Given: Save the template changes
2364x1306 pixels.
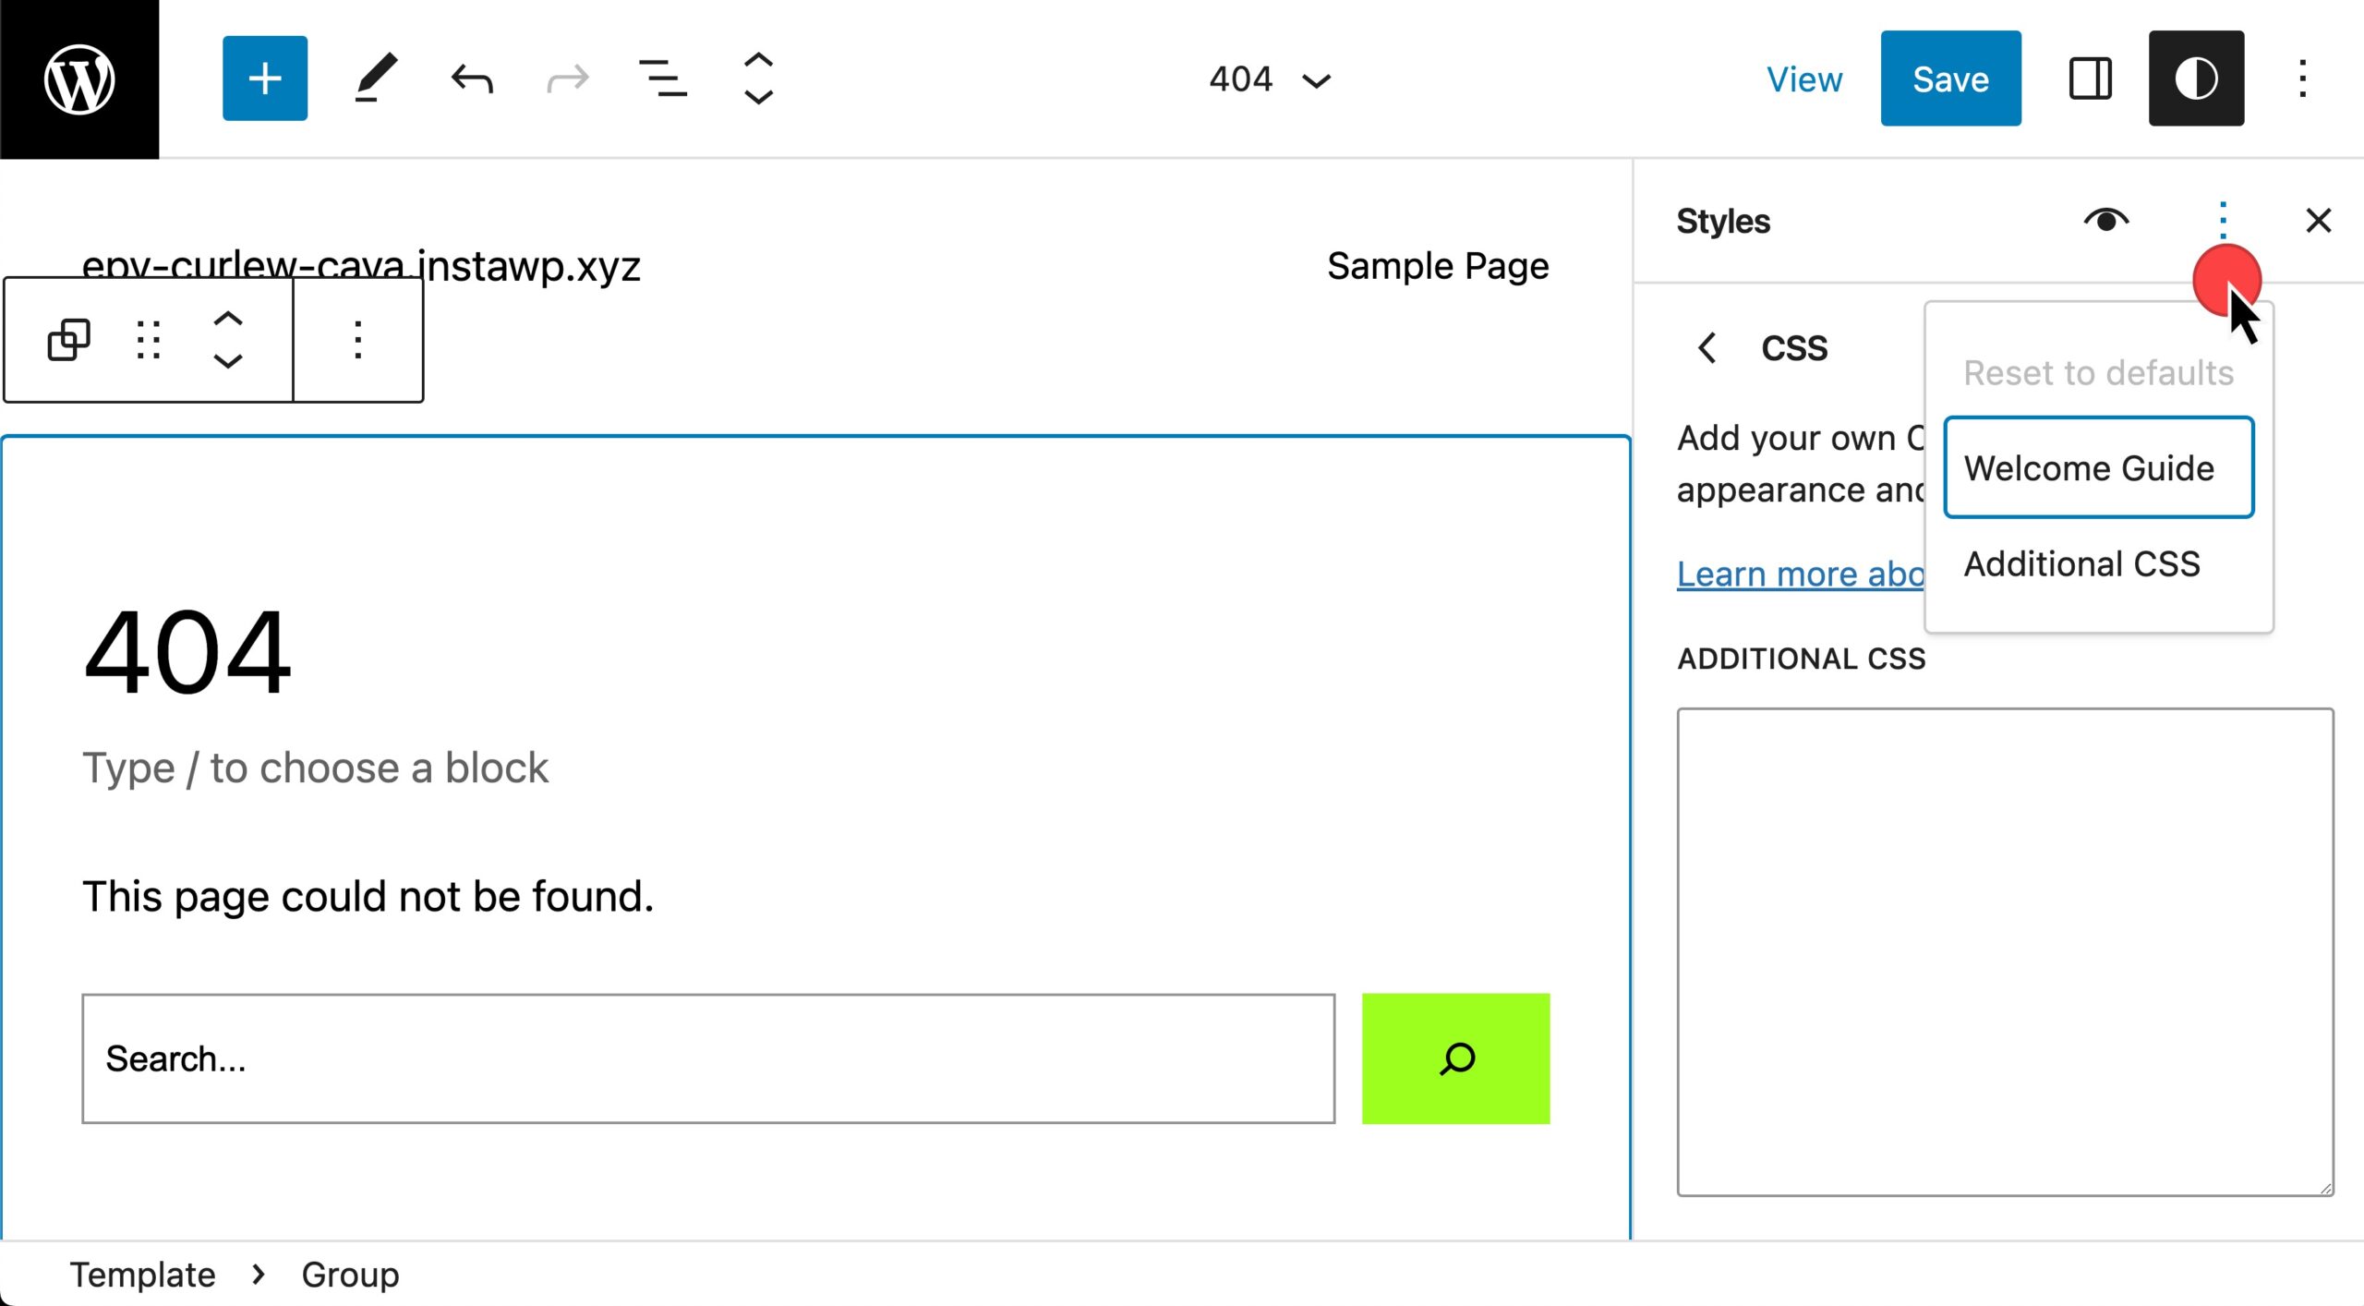Looking at the screenshot, I should 1950,79.
